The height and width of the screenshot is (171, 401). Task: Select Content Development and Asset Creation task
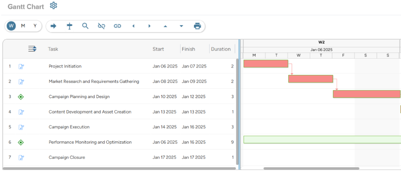tap(90, 112)
